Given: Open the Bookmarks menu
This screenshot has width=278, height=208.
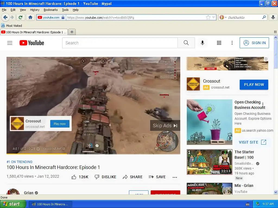Looking at the screenshot, I should point(50,10).
